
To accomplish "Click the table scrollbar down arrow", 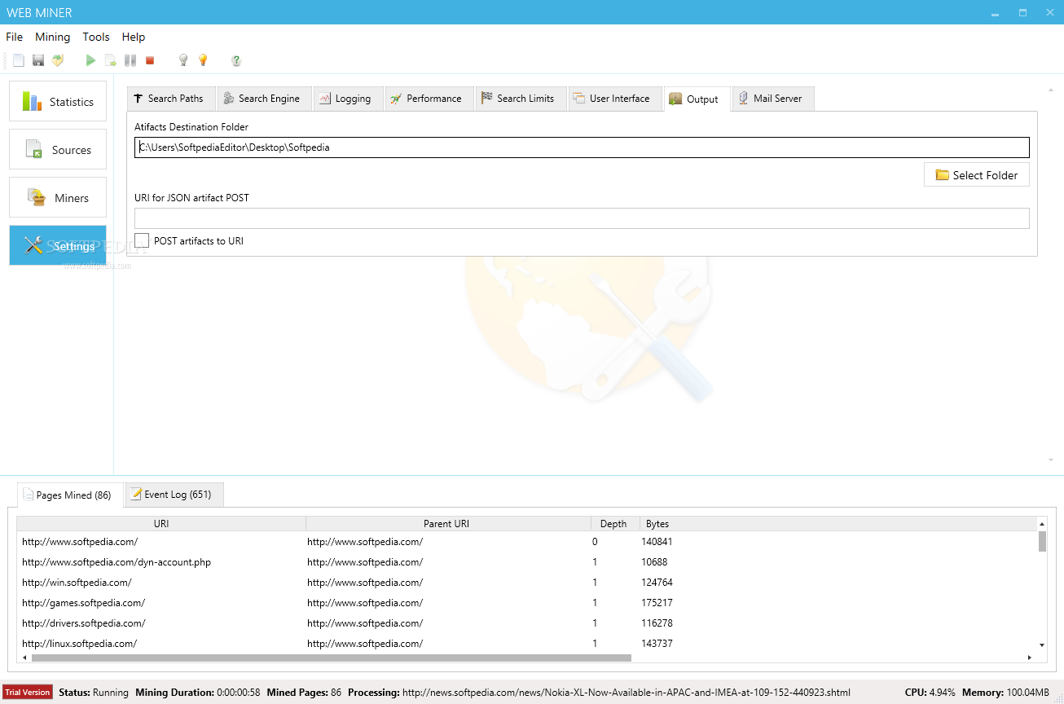I will 1042,645.
